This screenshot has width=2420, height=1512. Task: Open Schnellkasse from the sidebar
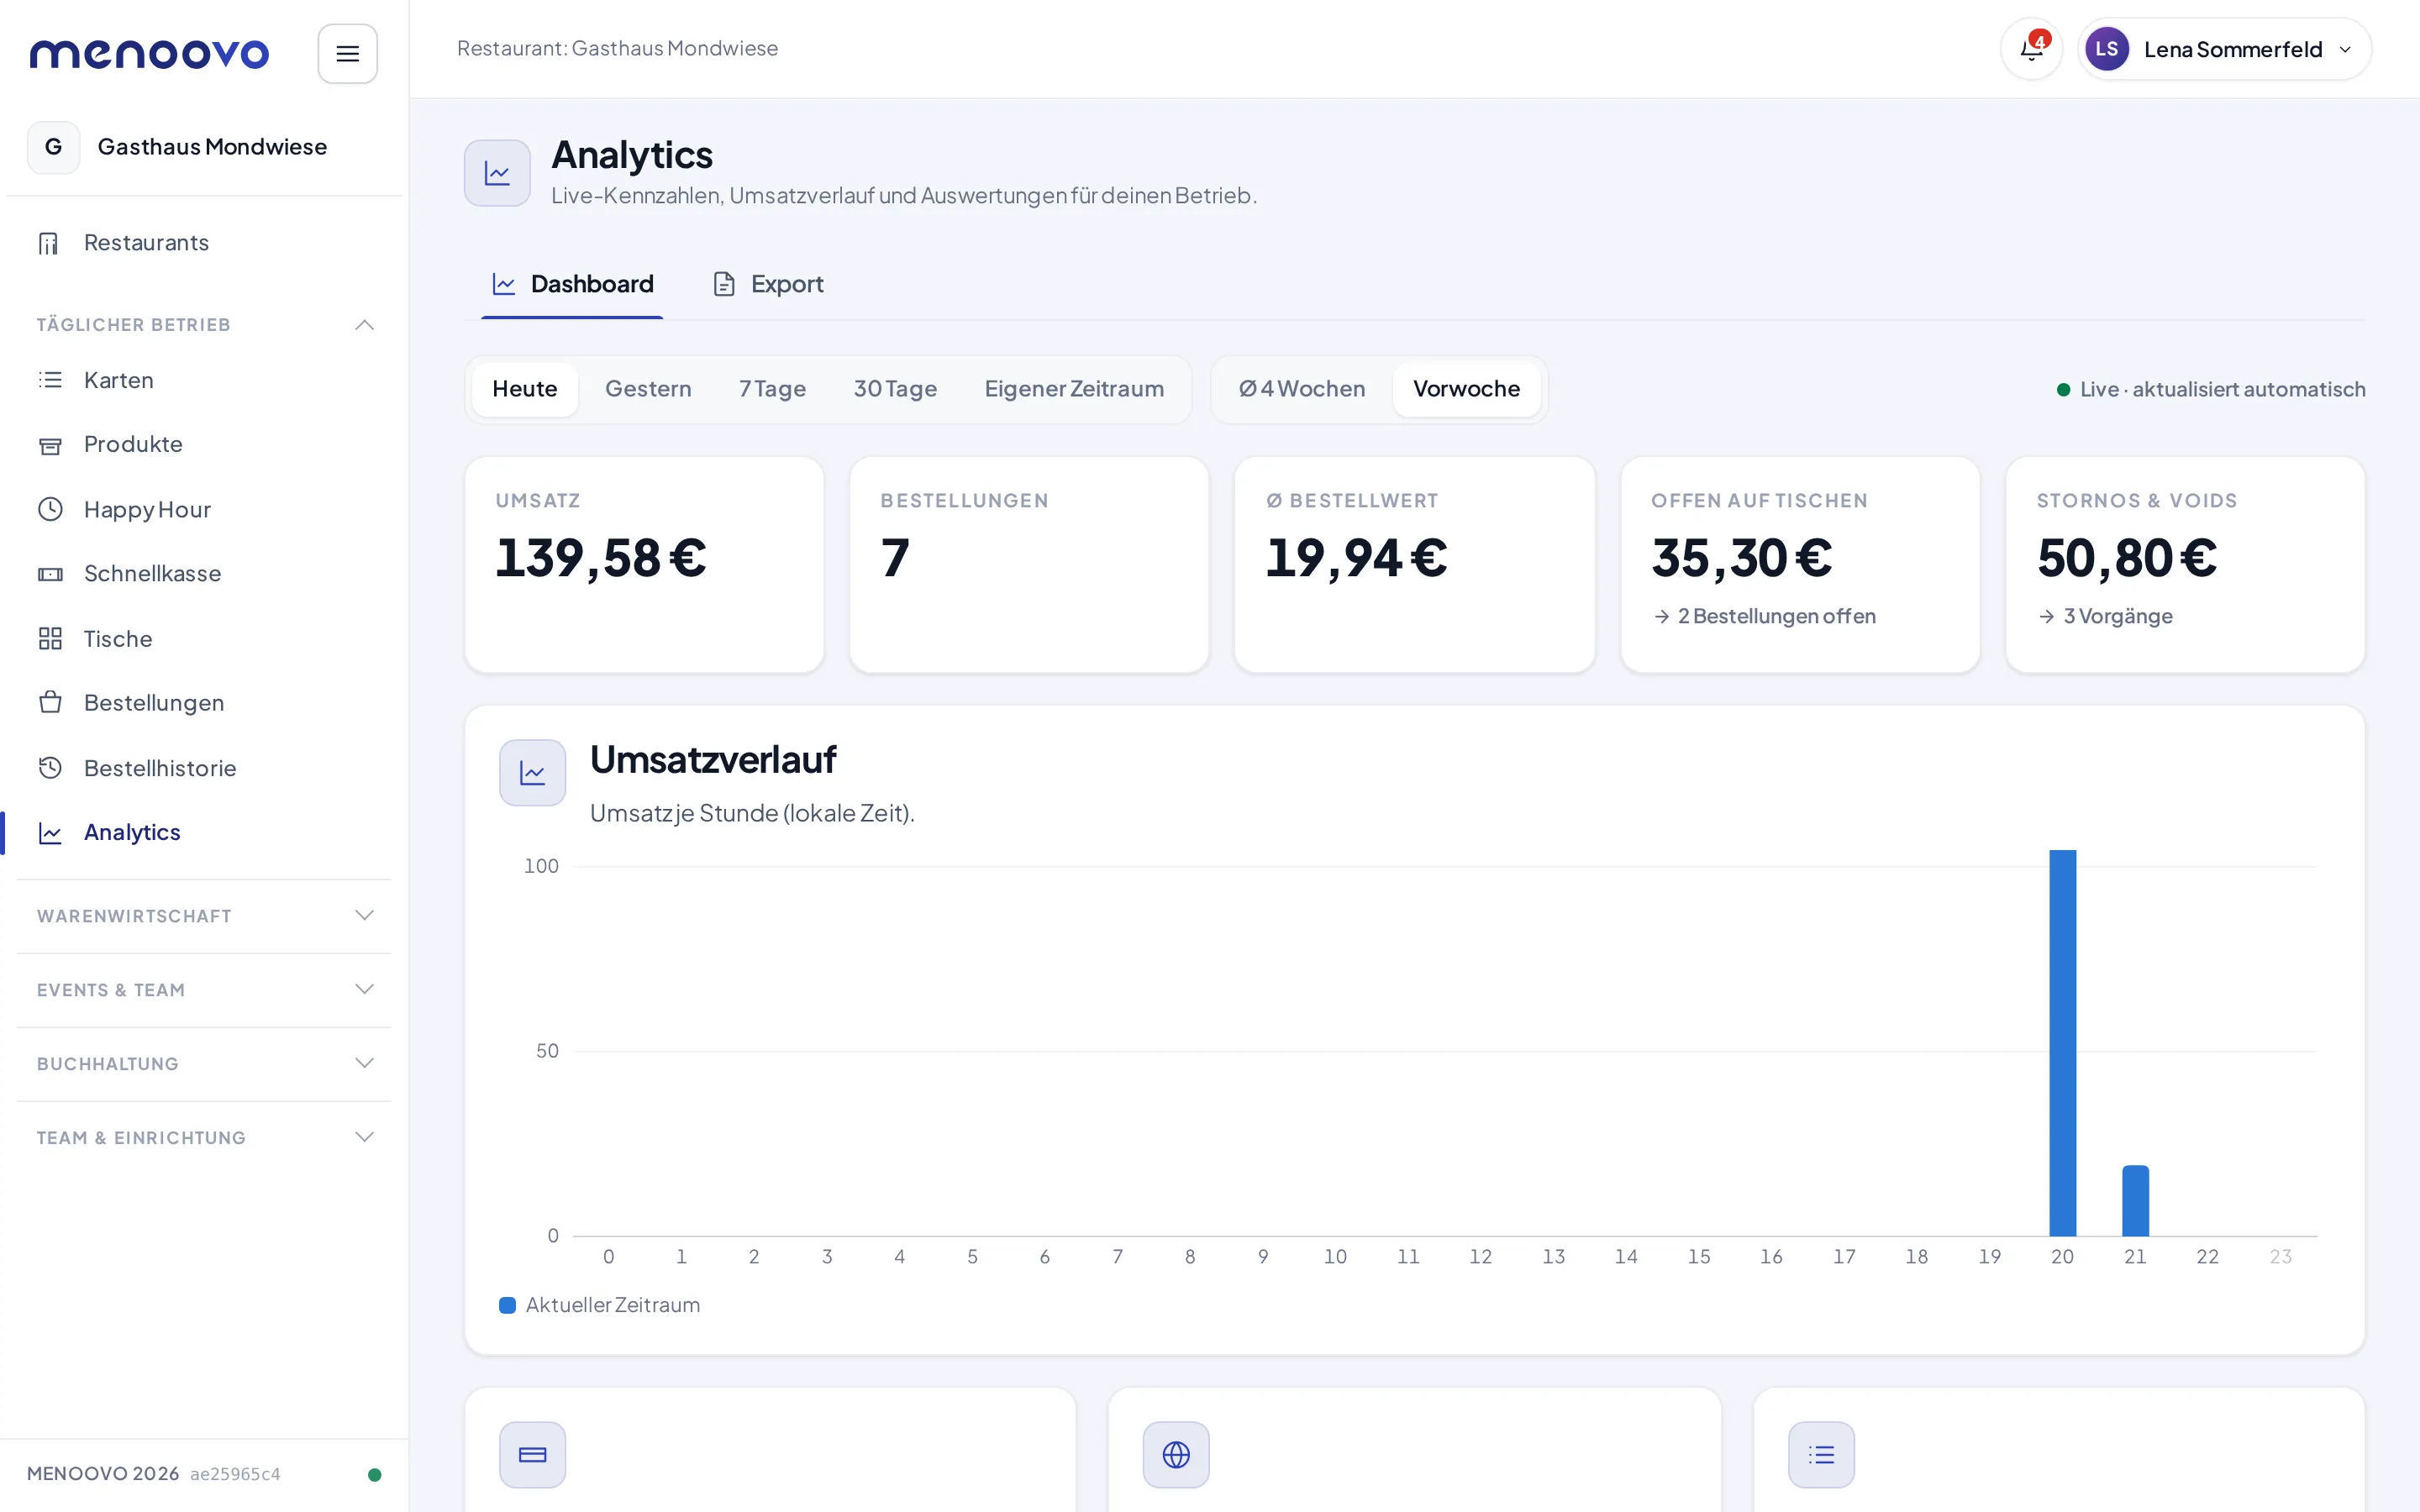pyautogui.click(x=204, y=574)
